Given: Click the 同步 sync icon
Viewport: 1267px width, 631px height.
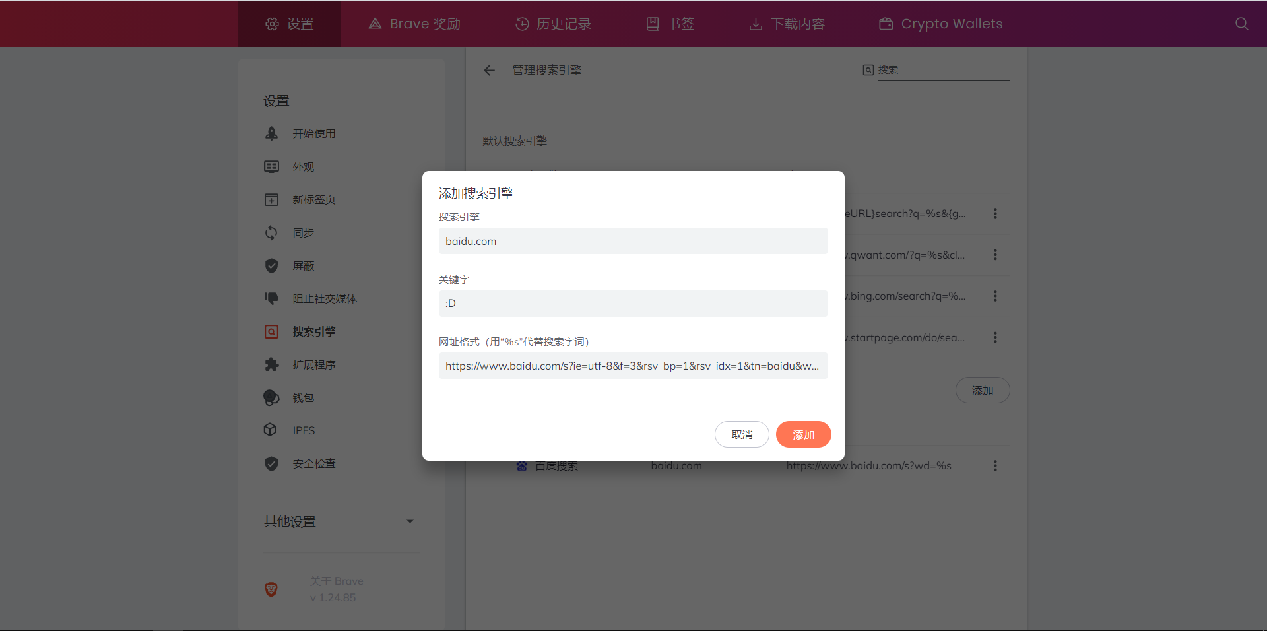Looking at the screenshot, I should click(271, 232).
